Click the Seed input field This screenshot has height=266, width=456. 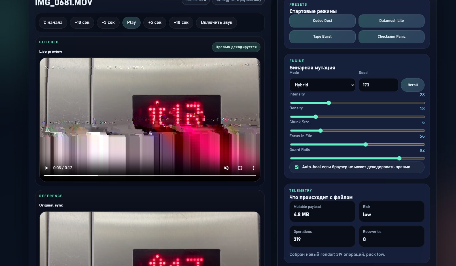pos(378,85)
